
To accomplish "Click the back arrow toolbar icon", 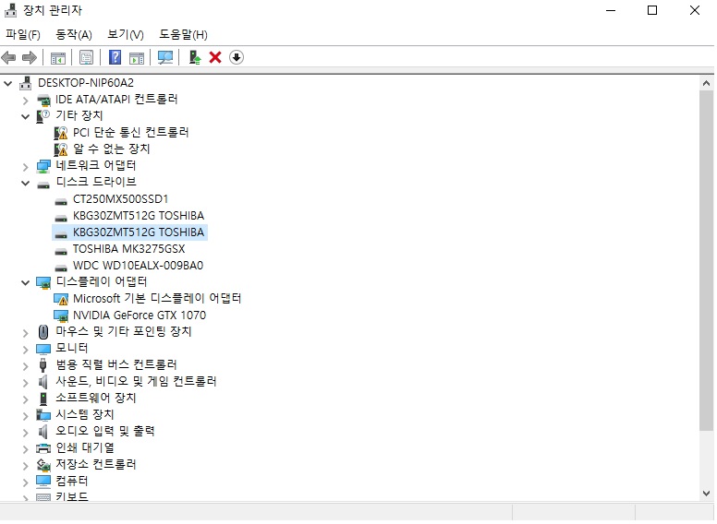I will 9,57.
